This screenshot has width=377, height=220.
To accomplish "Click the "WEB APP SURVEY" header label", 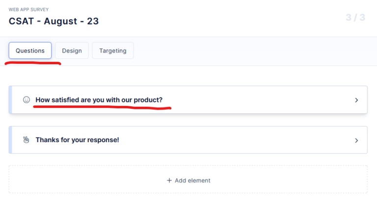I will point(28,9).
